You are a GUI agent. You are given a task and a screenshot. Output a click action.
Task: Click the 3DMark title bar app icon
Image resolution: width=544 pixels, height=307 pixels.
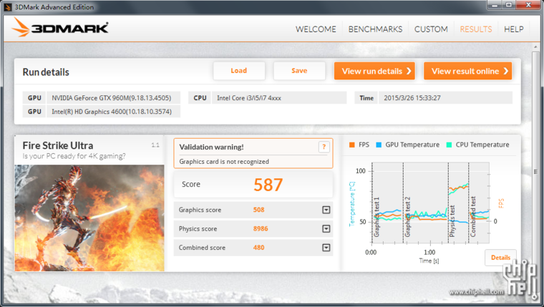8,7
